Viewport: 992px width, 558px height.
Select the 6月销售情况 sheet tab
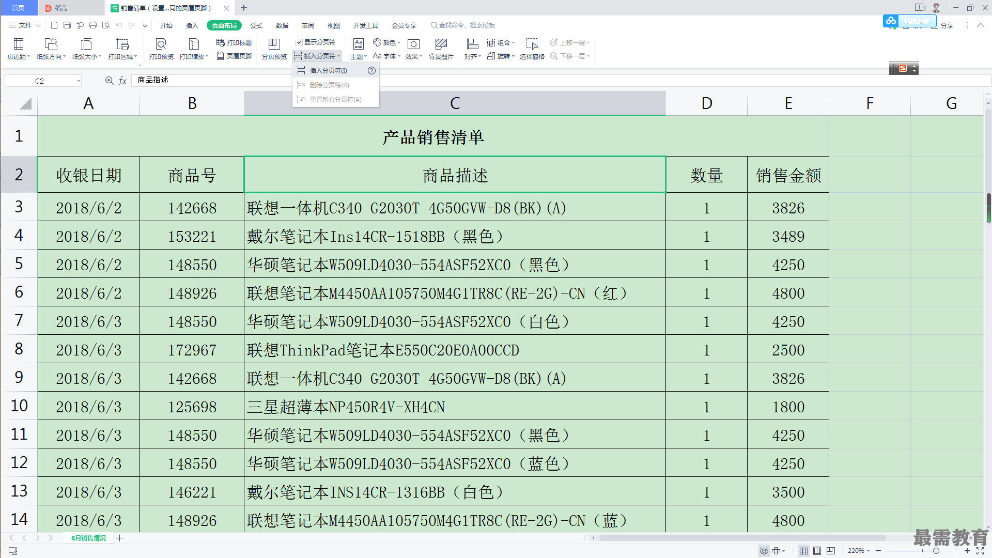[x=89, y=538]
